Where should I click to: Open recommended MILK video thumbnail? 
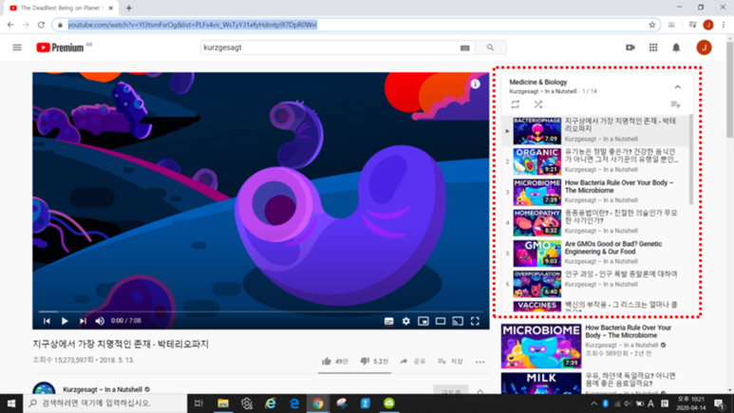[541, 384]
